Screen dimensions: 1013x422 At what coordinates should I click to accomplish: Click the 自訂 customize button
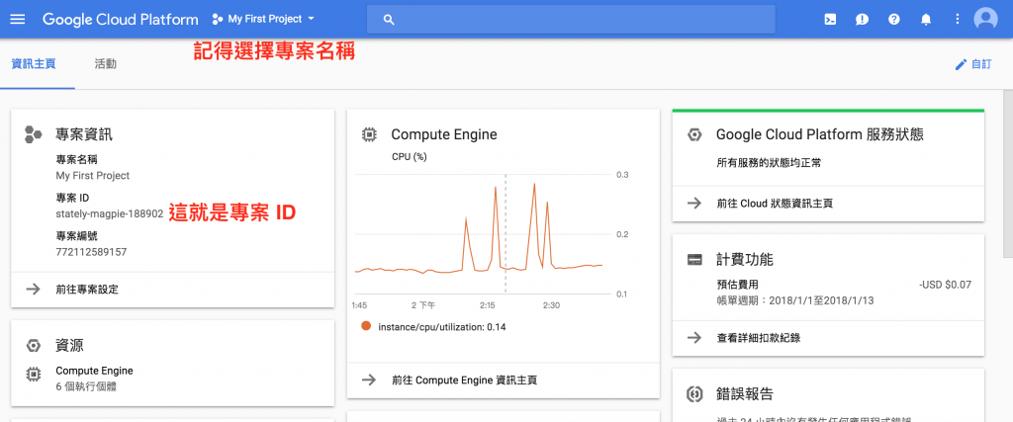pyautogui.click(x=973, y=64)
